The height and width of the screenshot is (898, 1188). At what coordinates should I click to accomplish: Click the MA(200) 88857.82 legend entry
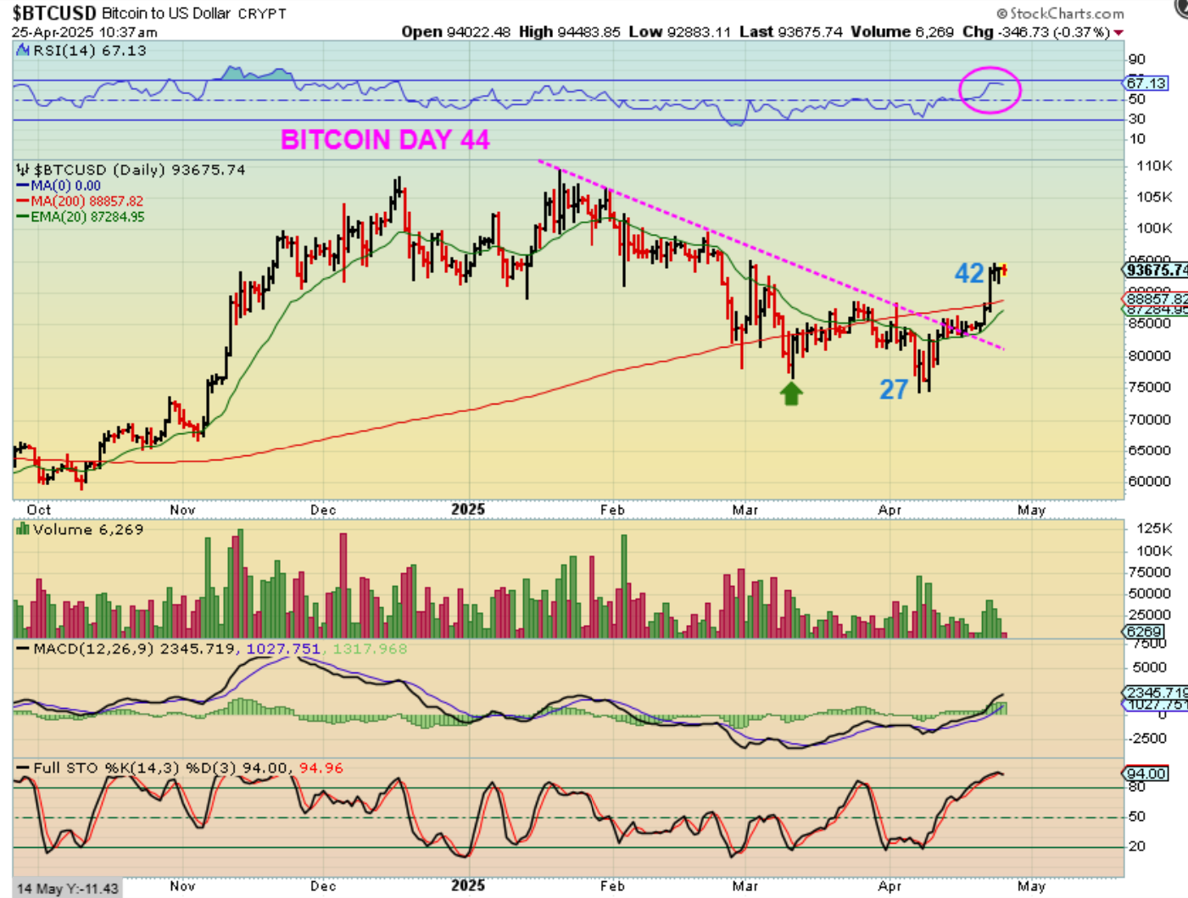tap(87, 201)
